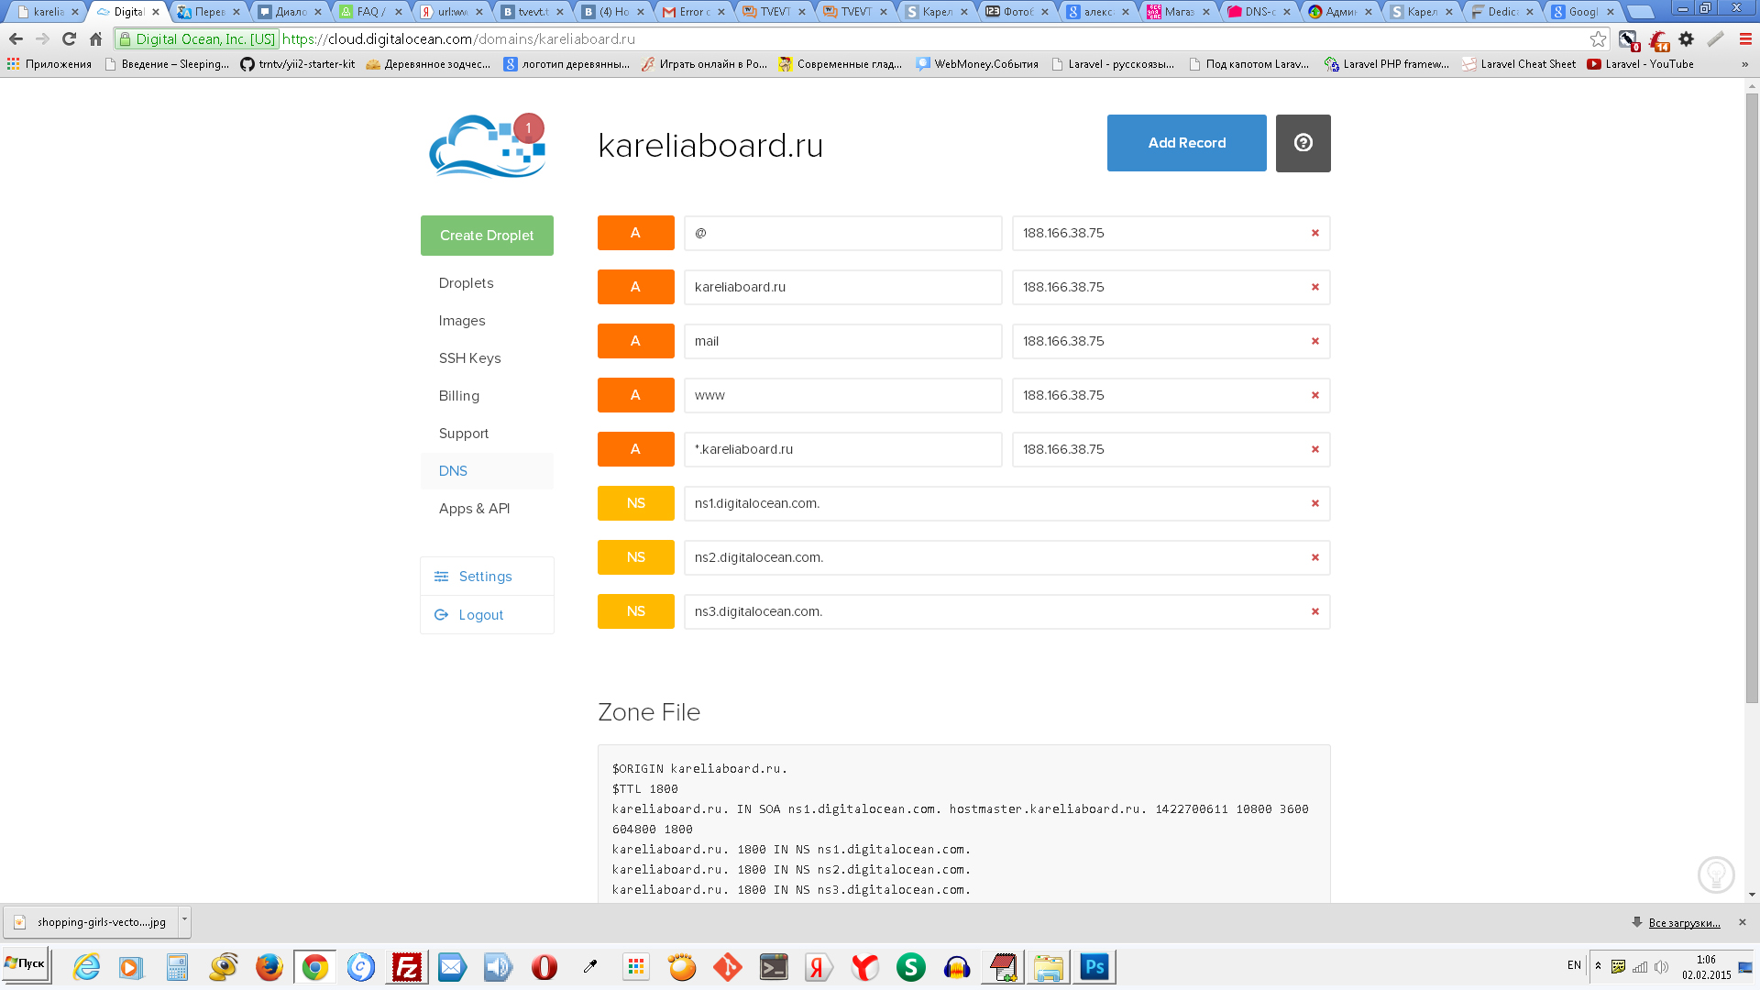Open the Windows Пуск start button

(25, 964)
